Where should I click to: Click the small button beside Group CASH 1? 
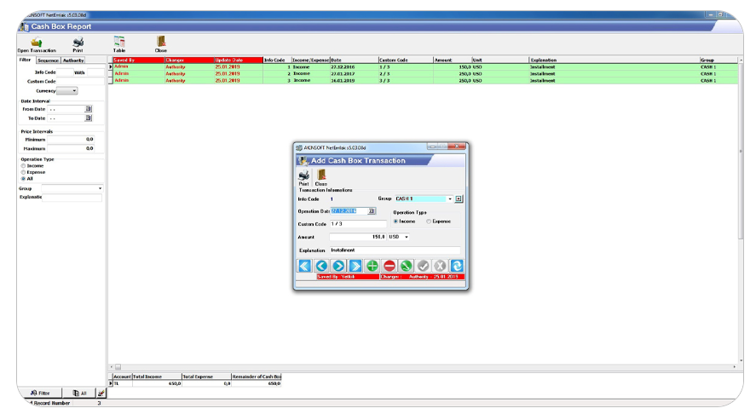click(459, 198)
